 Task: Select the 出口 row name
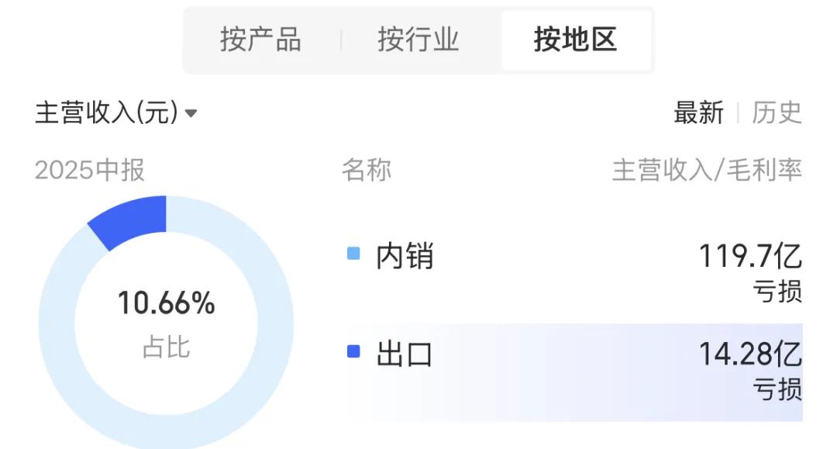[x=405, y=354]
